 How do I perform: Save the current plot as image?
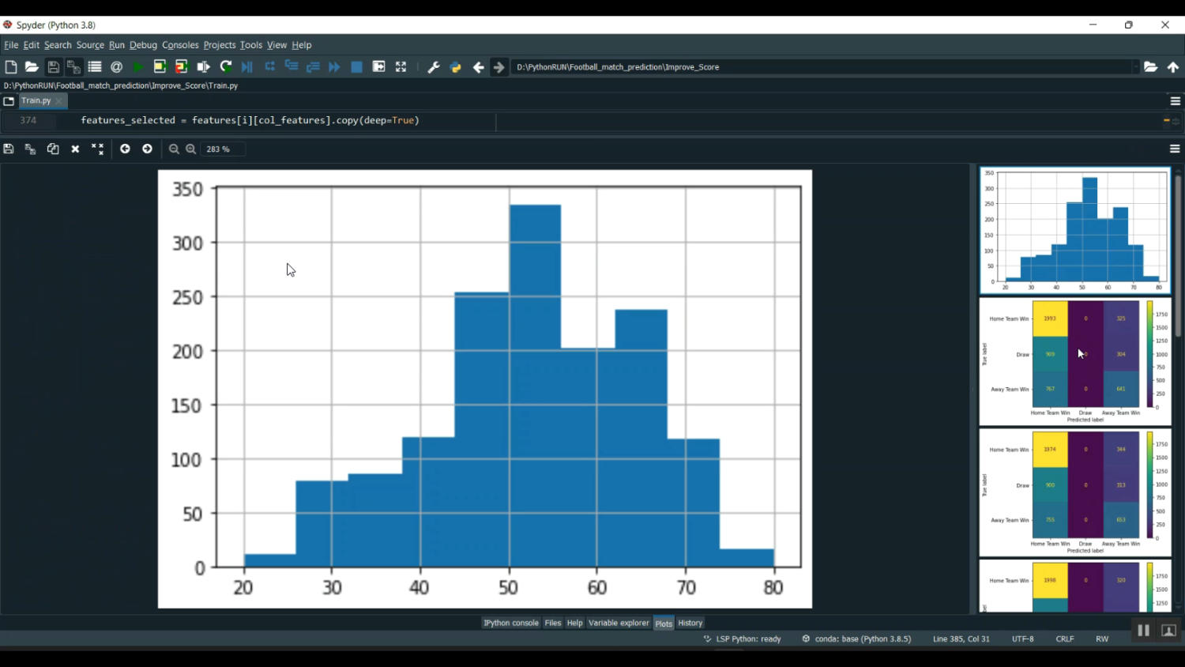(x=9, y=149)
